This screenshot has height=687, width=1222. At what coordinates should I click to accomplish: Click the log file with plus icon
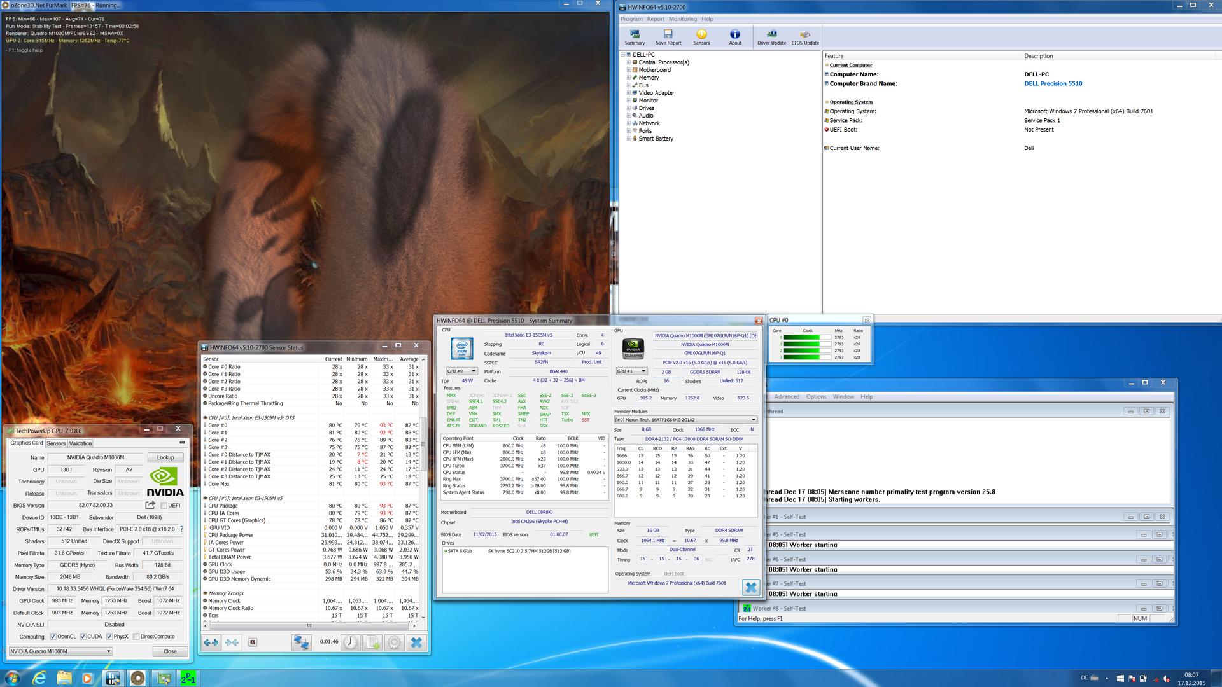pos(373,642)
